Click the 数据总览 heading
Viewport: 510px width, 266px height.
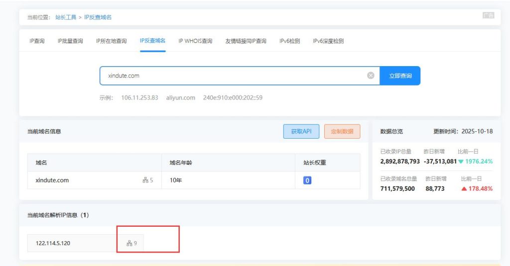click(391, 131)
